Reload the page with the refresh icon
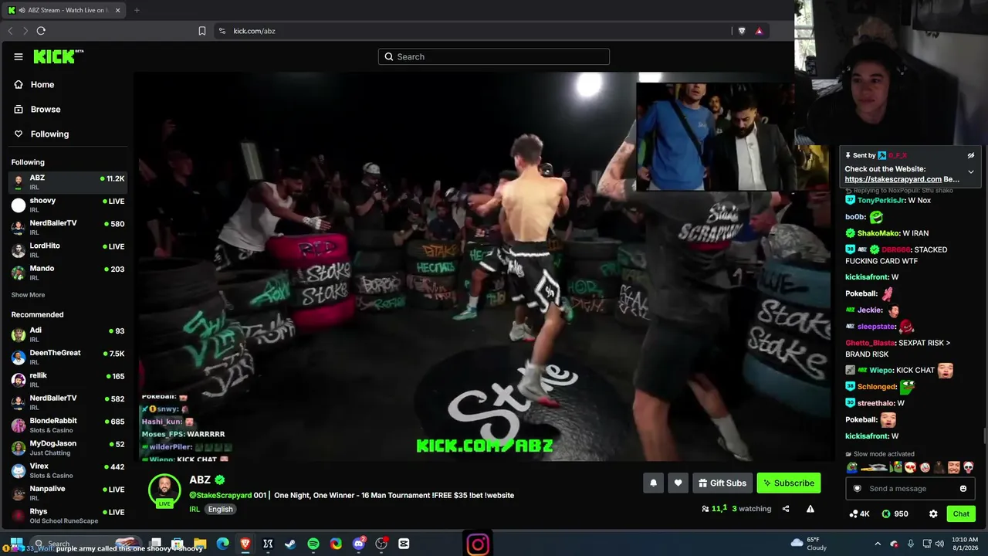This screenshot has height=556, width=988. tap(41, 31)
